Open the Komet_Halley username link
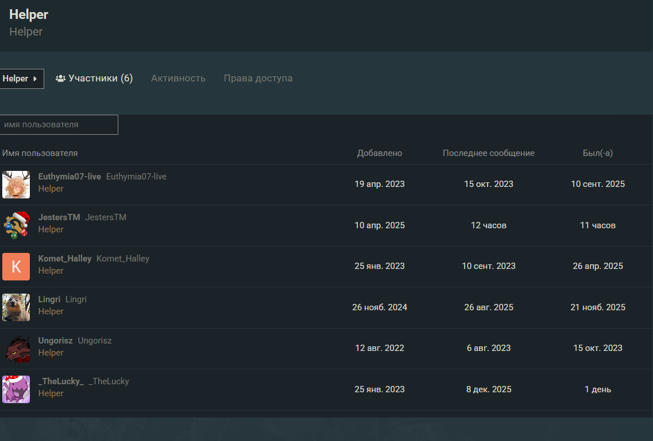This screenshot has width=653, height=441. [x=65, y=259]
